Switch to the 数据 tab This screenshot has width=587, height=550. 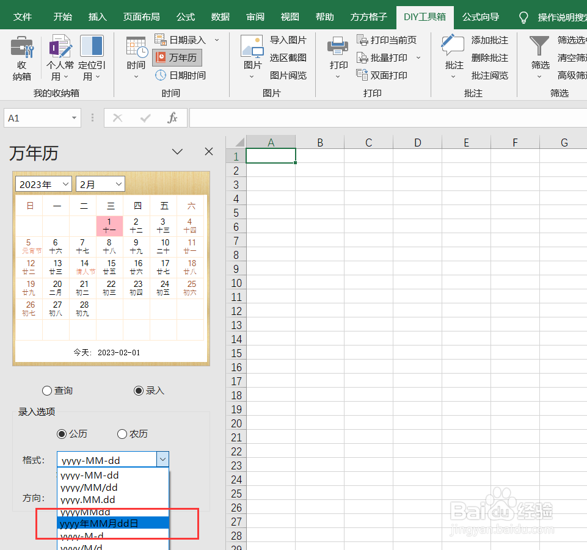coord(220,17)
